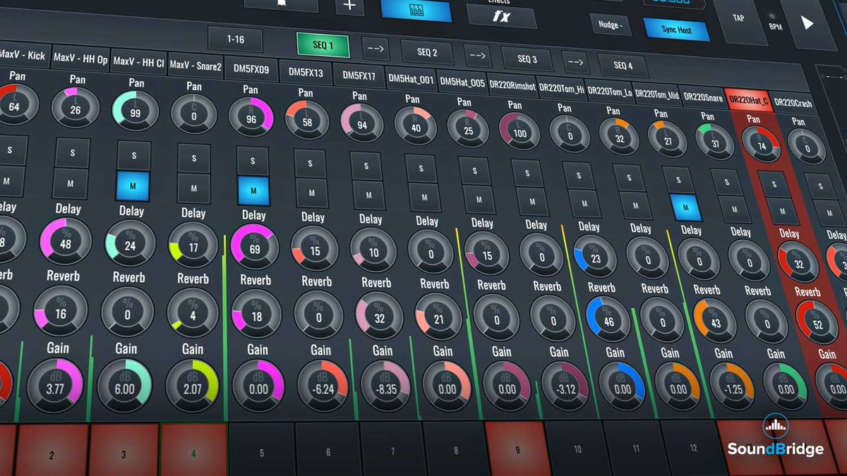
Task: Click the Gain knob showing -1.25
Action: coord(732,386)
